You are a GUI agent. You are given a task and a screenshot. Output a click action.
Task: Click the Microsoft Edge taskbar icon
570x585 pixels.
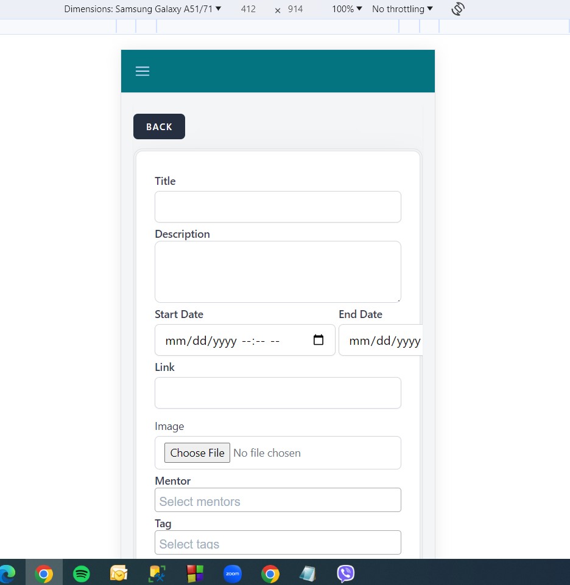[x=7, y=573]
